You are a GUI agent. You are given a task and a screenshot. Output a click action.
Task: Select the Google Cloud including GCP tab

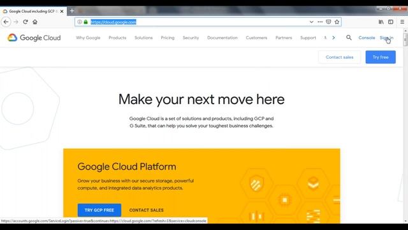coord(33,11)
